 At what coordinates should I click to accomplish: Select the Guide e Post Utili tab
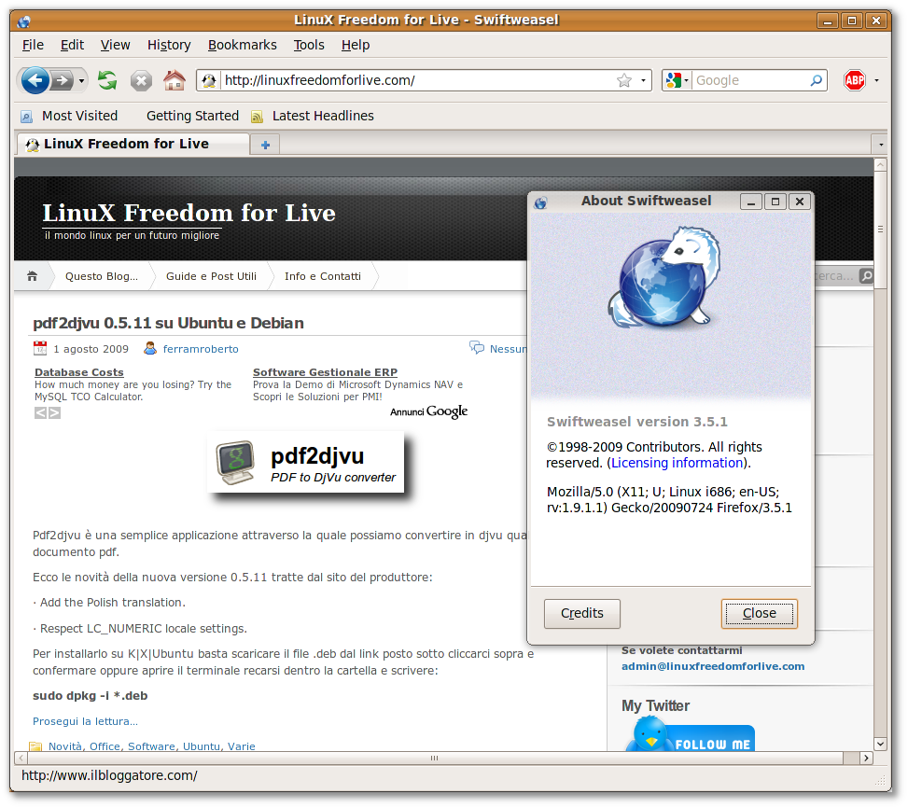[x=211, y=276]
